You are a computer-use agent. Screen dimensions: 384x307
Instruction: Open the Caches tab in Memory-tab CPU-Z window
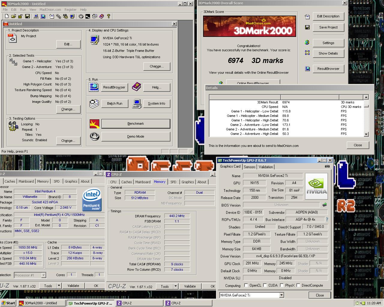click(x=126, y=182)
